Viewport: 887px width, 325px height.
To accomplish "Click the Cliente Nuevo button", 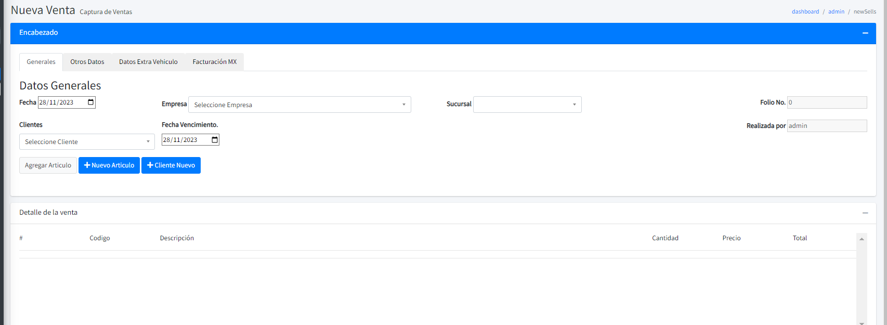I will point(171,165).
